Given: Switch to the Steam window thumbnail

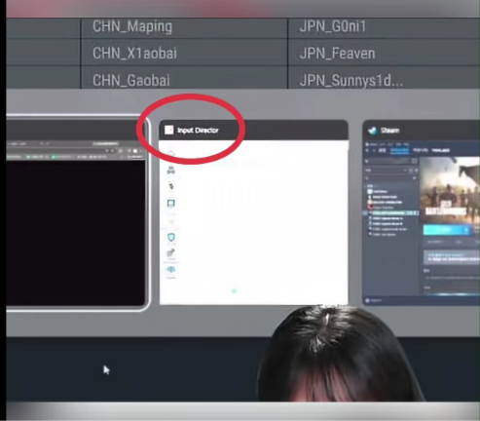Looking at the screenshot, I should tap(422, 212).
